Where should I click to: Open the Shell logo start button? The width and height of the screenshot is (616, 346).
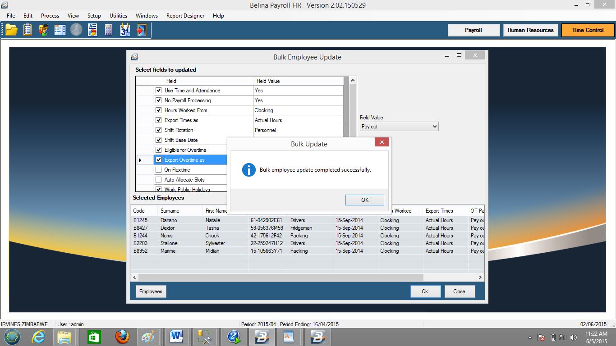pos(12,337)
